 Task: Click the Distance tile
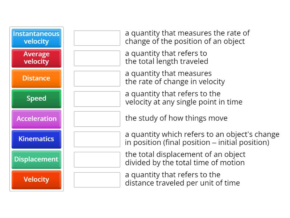[x=36, y=78]
